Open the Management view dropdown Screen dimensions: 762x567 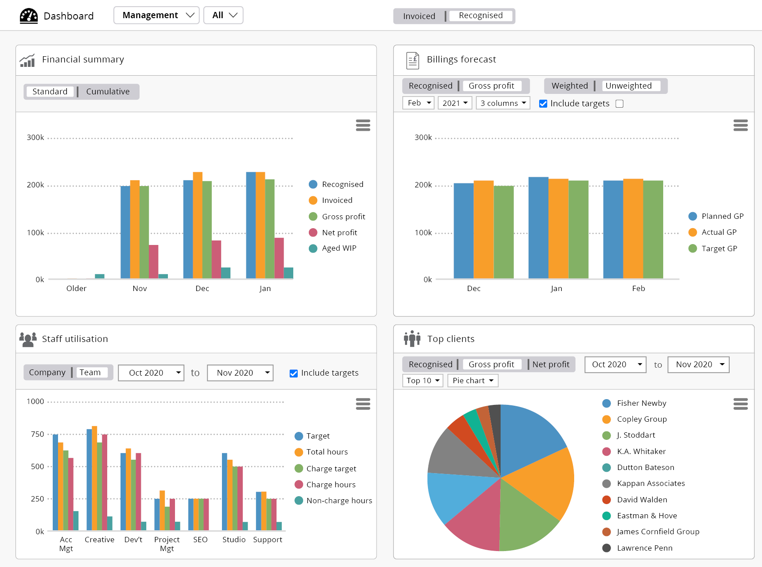pyautogui.click(x=156, y=15)
